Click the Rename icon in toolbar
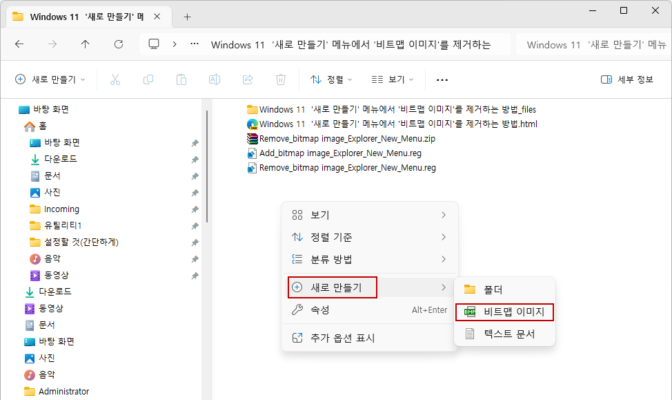This screenshot has width=672, height=400. [215, 79]
